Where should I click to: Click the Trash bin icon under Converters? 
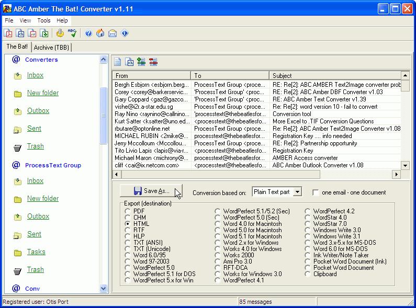17,147
